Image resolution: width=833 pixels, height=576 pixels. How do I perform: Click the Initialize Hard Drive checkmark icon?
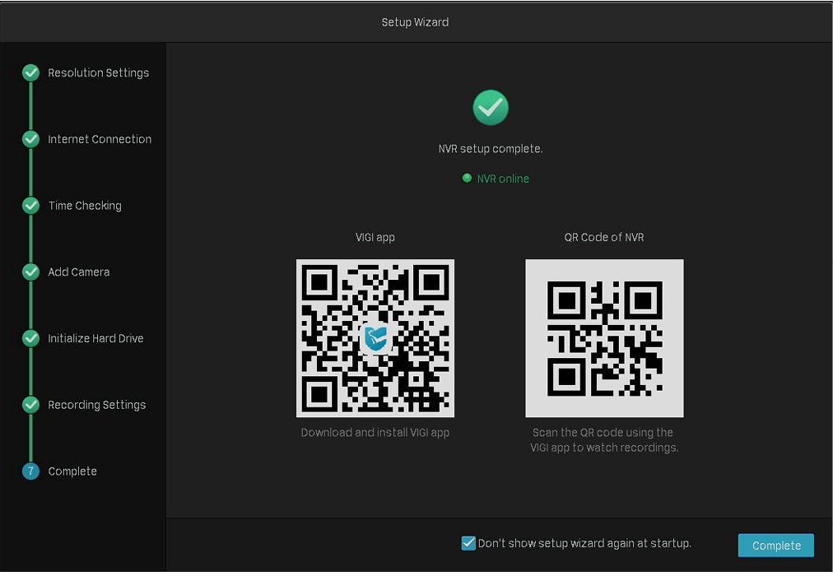tap(30, 338)
